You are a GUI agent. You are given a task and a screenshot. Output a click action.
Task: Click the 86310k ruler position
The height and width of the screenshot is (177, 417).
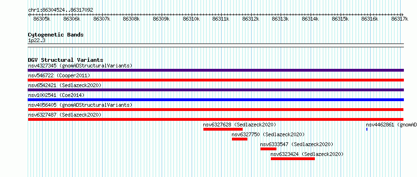pos(191,19)
